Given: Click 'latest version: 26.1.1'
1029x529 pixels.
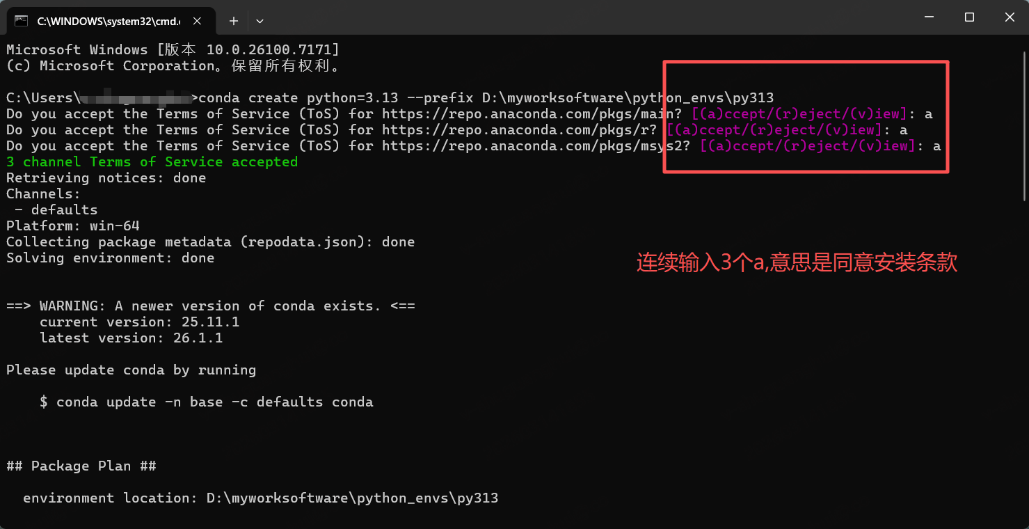Looking at the screenshot, I should point(131,338).
